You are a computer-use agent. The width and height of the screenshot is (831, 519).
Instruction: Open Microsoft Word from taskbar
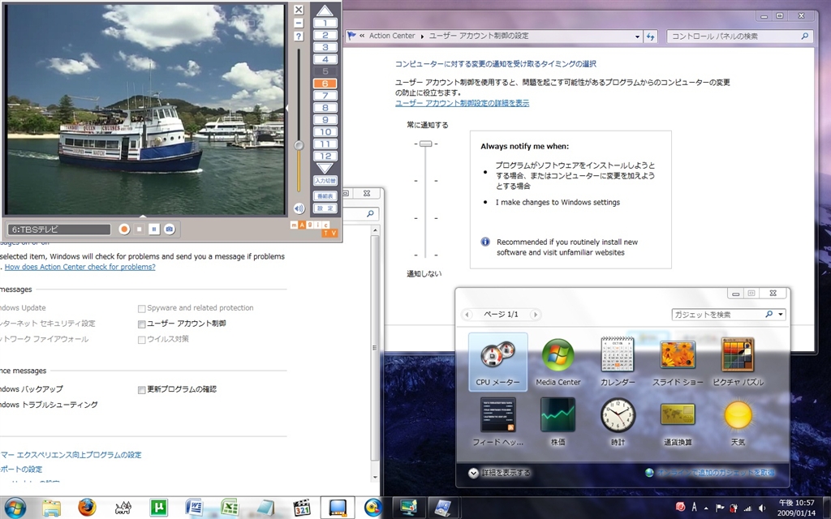[194, 508]
